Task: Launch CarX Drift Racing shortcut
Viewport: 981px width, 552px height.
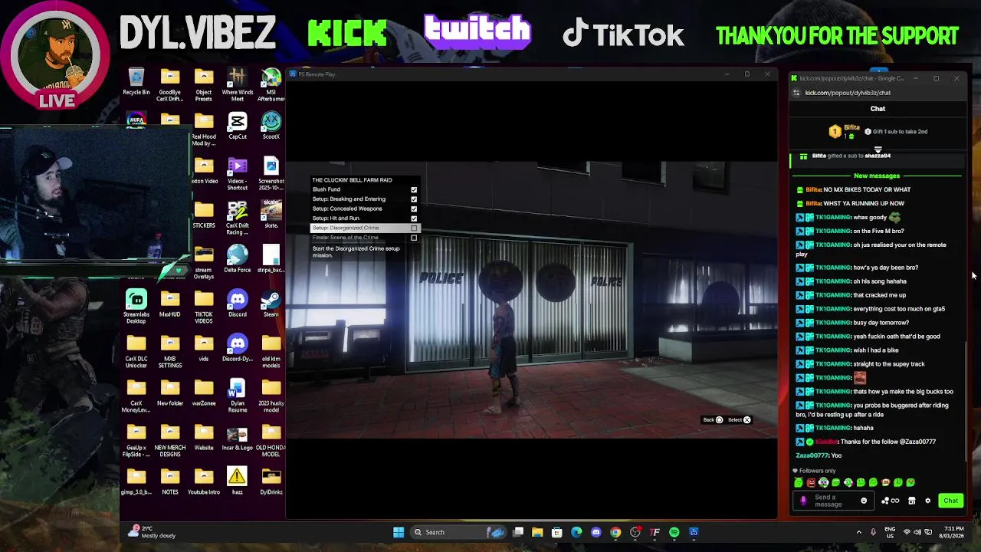Action: (238, 219)
